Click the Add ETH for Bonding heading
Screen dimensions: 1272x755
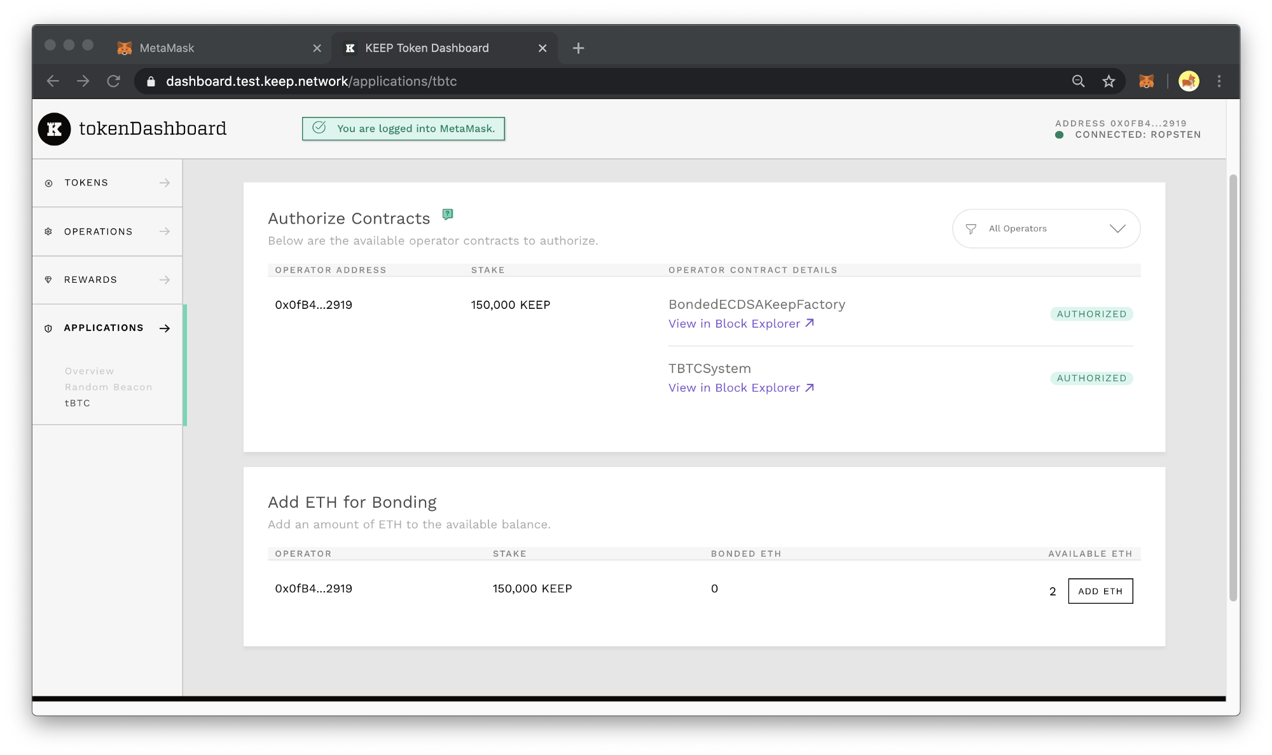(x=352, y=502)
